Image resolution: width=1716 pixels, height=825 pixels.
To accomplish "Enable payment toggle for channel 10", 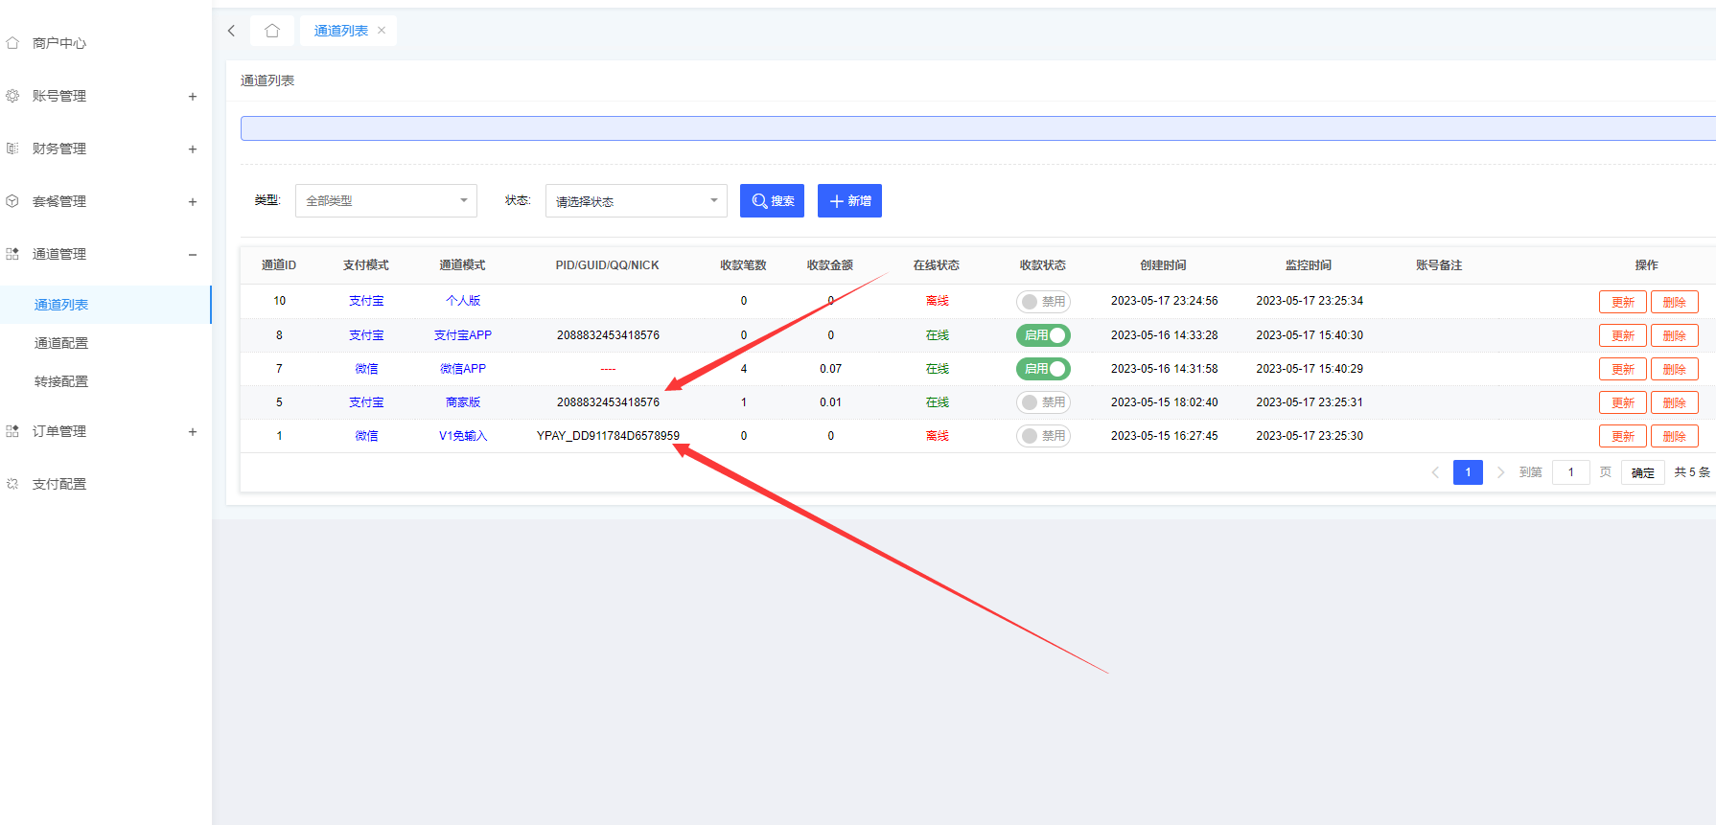I will click(1042, 302).
